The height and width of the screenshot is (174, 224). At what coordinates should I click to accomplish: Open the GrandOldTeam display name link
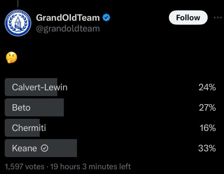[x=68, y=18]
